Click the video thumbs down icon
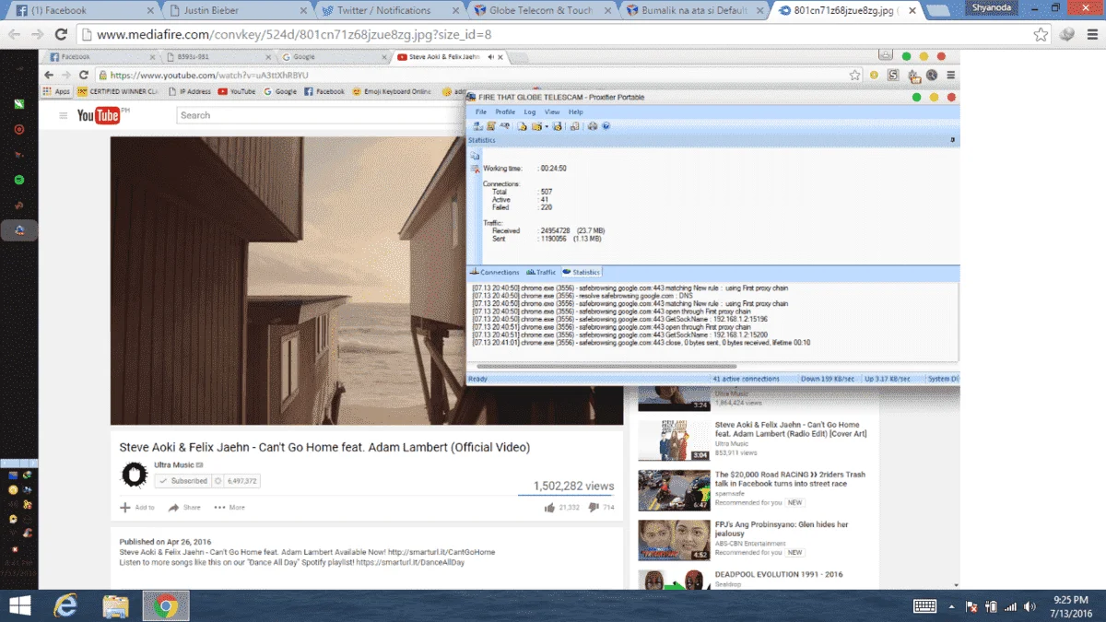The height and width of the screenshot is (622, 1106). click(x=594, y=507)
